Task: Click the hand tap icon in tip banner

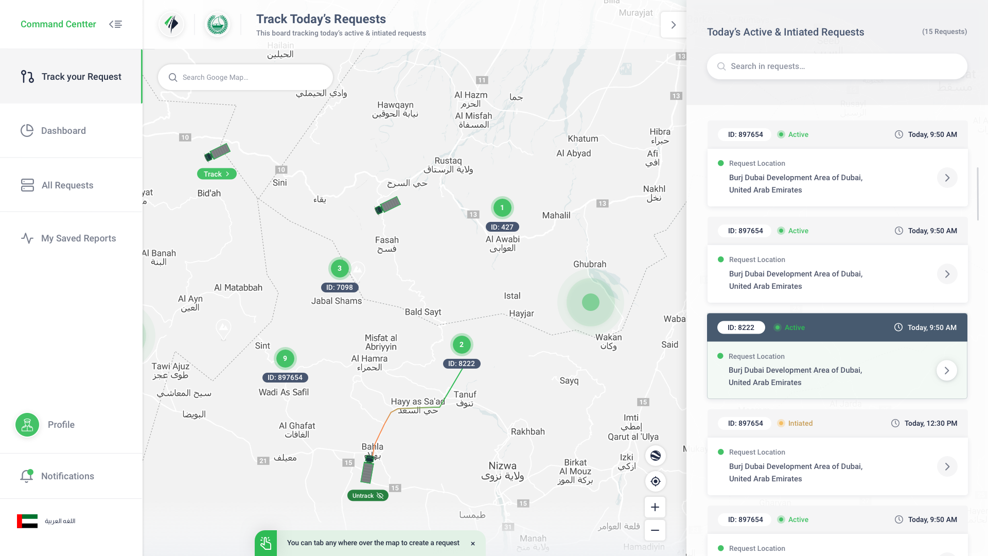Action: pos(266,543)
